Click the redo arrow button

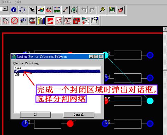(x=92, y=10)
